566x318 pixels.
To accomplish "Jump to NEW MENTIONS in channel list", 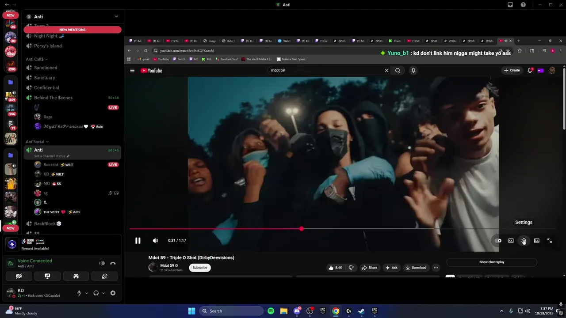I will (73, 30).
